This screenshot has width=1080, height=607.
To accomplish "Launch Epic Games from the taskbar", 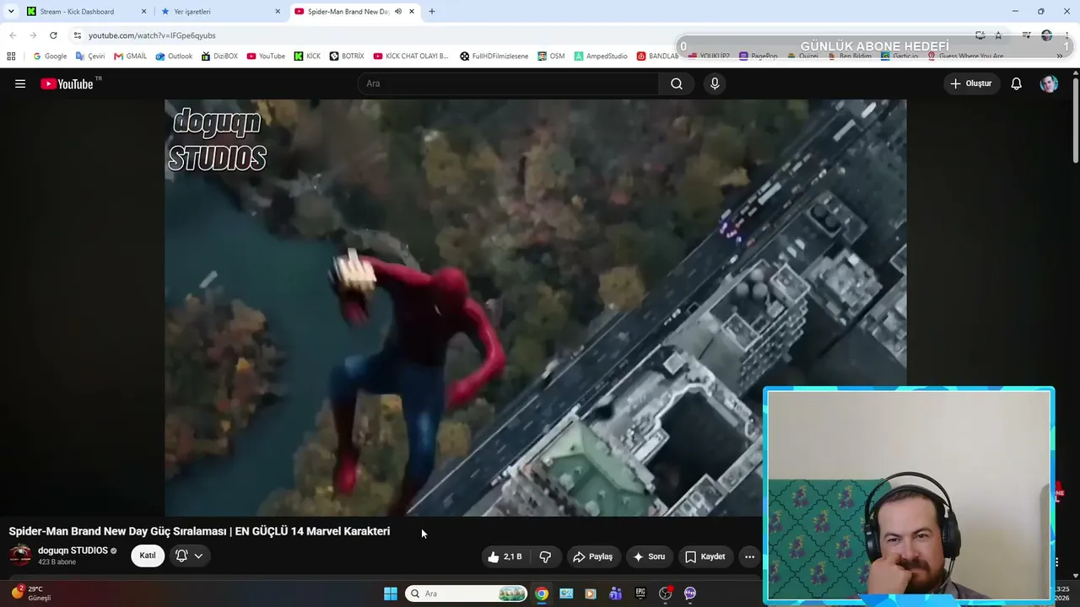I will pos(640,594).
